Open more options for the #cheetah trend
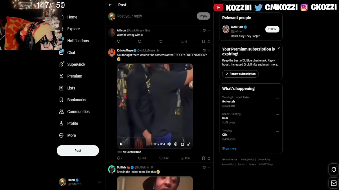 point(278,98)
